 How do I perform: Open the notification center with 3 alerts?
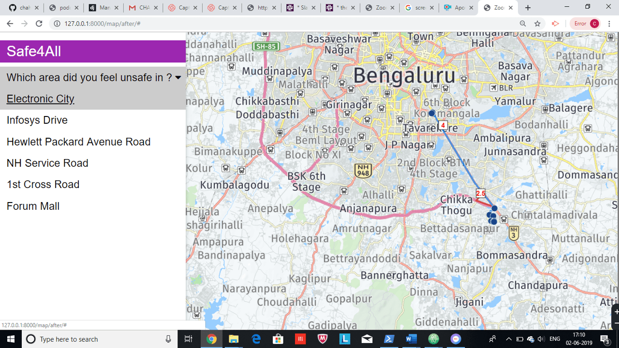click(605, 339)
